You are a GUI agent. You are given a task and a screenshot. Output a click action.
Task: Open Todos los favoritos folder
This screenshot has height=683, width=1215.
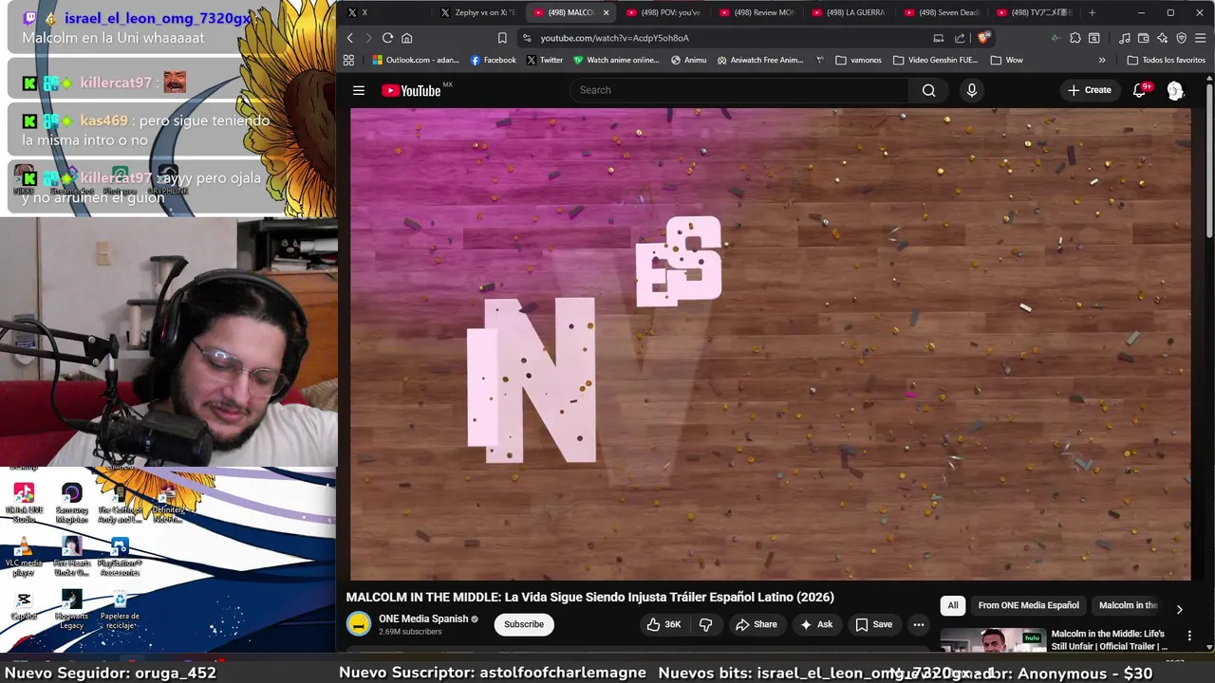point(1166,60)
